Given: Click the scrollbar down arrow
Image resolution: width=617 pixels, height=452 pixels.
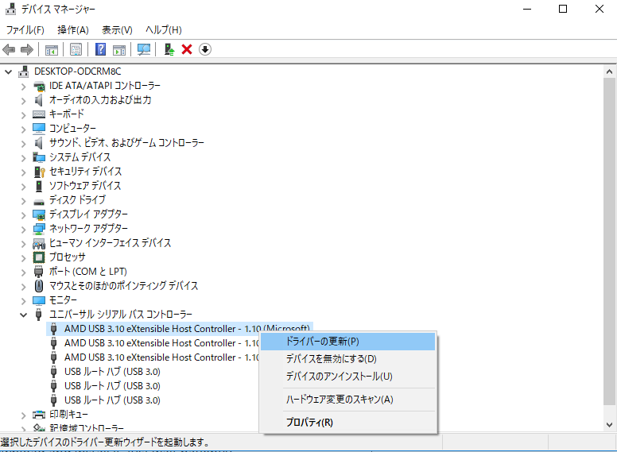Looking at the screenshot, I should 609,424.
